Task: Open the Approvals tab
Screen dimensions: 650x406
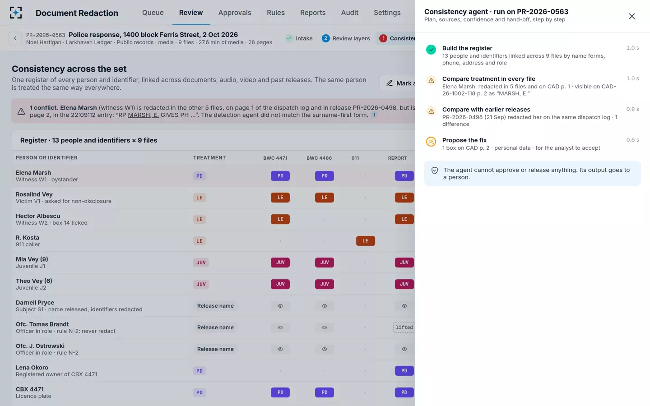Action: 235,13
